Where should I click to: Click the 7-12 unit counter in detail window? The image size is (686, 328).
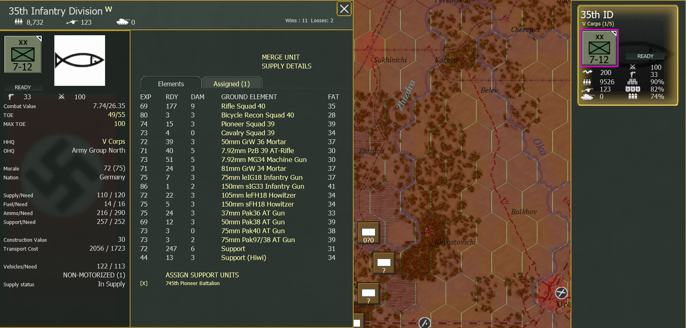[23, 54]
